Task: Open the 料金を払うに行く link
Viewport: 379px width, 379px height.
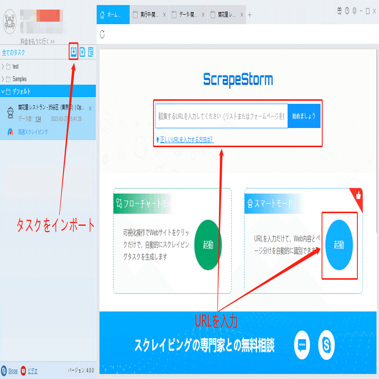Action: (37, 41)
